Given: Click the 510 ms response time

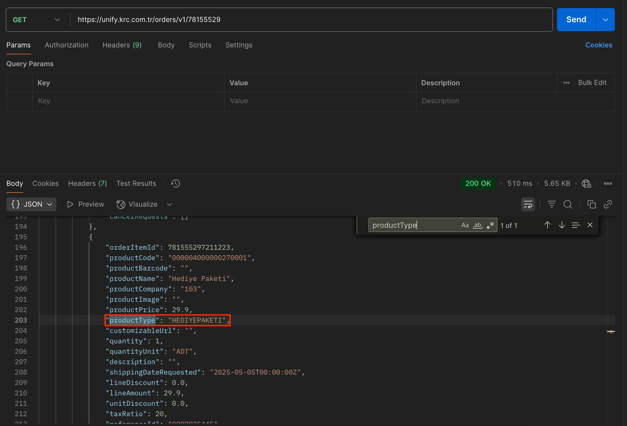Looking at the screenshot, I should (519, 184).
